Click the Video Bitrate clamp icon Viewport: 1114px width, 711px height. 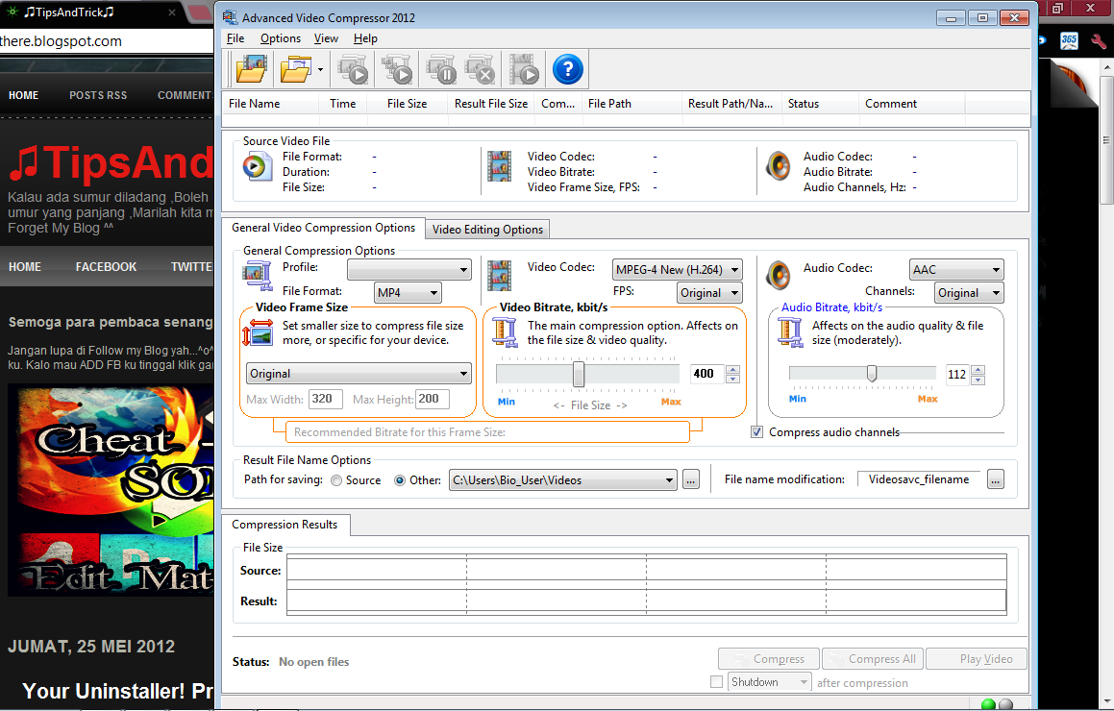tap(506, 332)
